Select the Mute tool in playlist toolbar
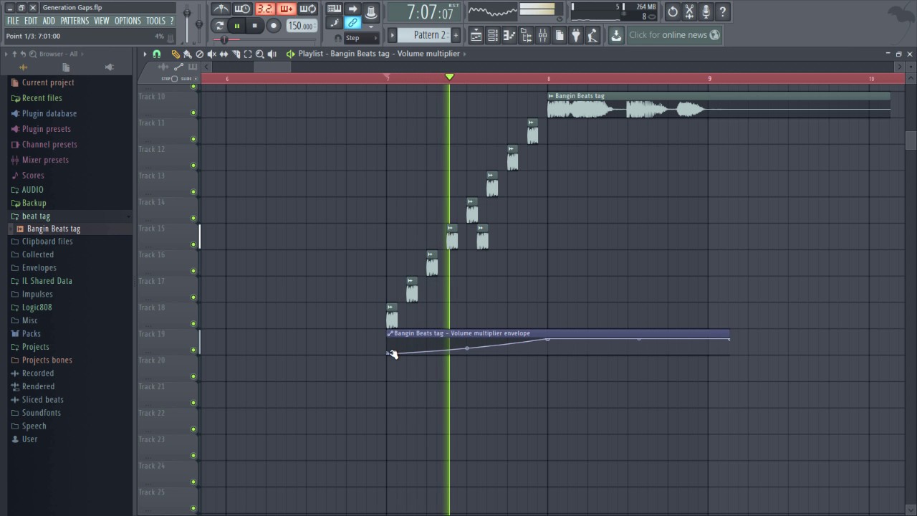The height and width of the screenshot is (516, 917). click(212, 54)
